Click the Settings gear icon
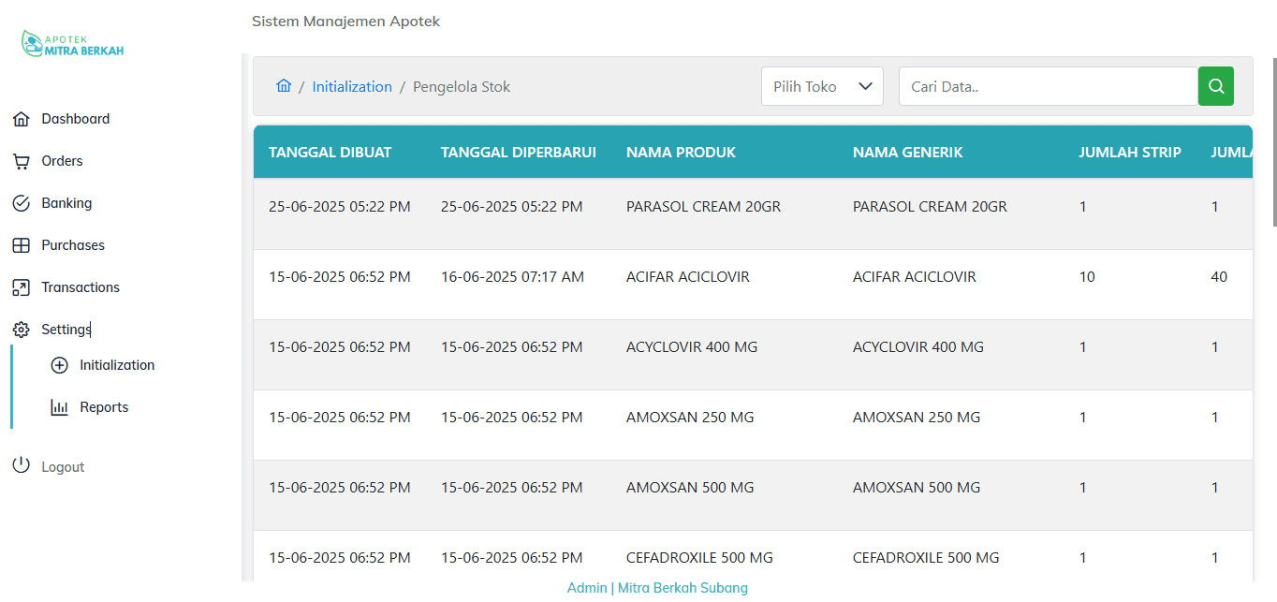The image size is (1277, 602). pyautogui.click(x=21, y=330)
